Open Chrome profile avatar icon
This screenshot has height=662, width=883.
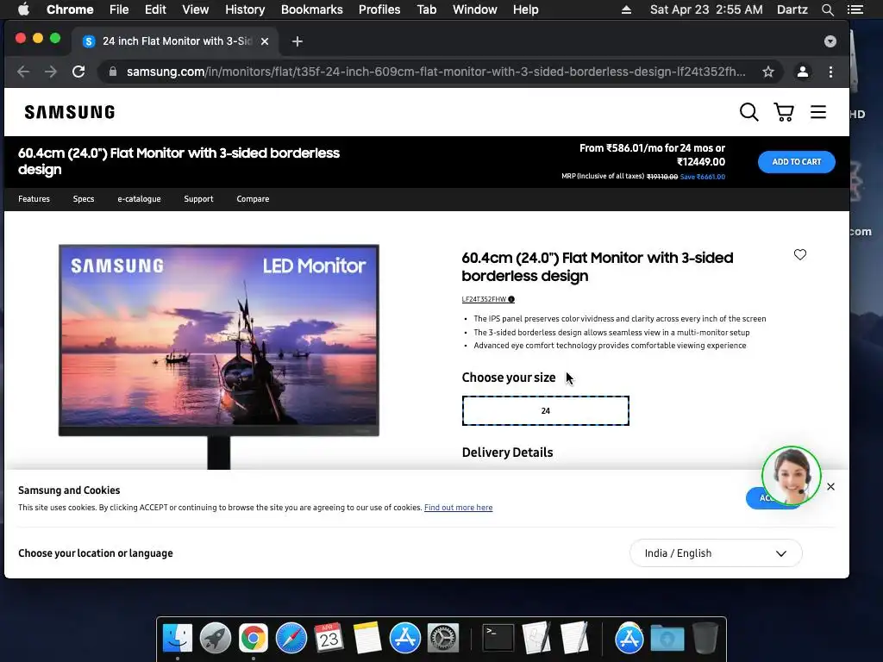click(x=803, y=72)
